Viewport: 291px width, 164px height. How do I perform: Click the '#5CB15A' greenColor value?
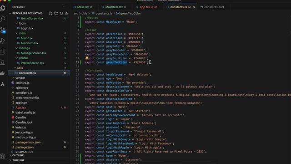click(135, 34)
